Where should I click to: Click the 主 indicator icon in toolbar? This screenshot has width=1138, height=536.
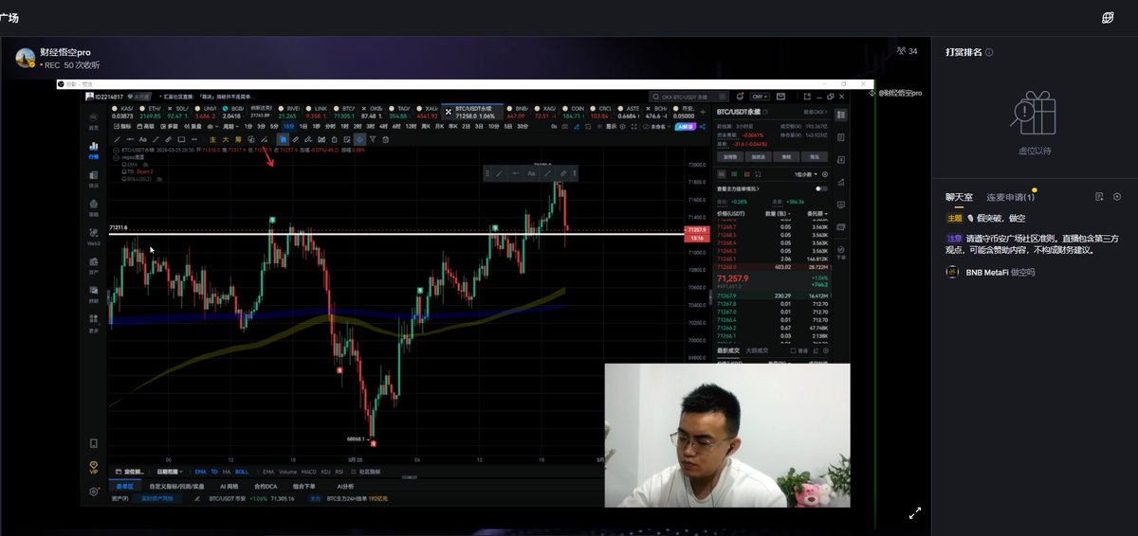(x=212, y=139)
